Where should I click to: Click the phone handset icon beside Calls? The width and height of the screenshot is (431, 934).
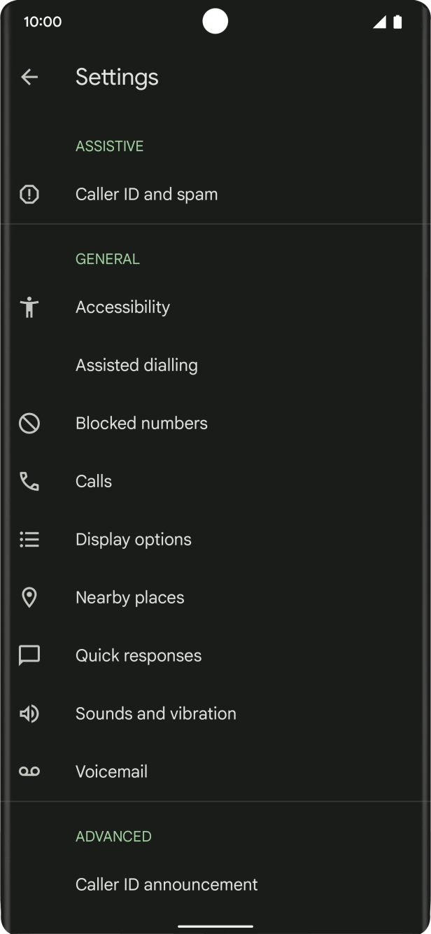[x=29, y=481]
